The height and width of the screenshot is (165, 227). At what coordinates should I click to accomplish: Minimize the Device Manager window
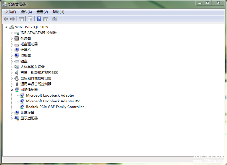coord(200,3)
